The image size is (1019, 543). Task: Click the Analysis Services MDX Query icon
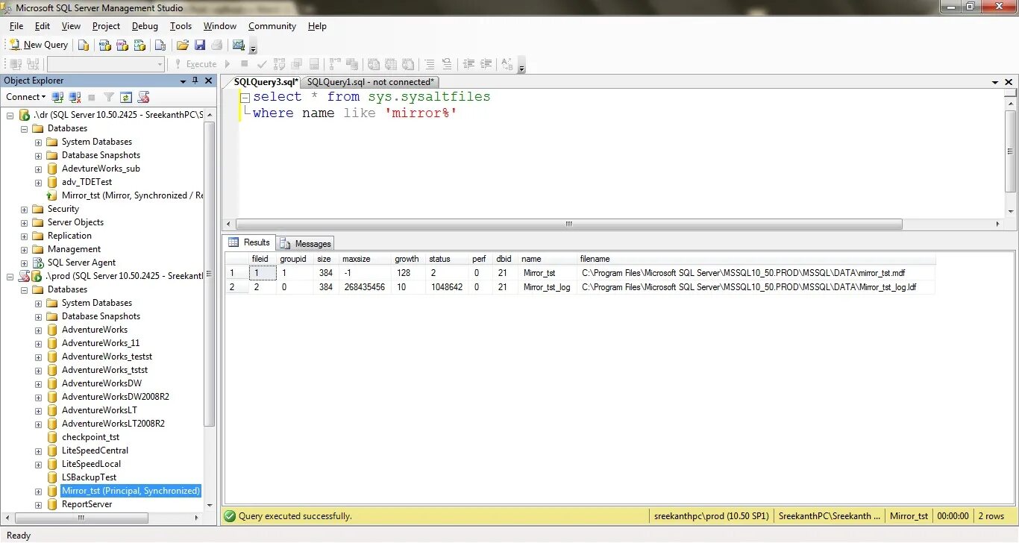click(x=105, y=45)
